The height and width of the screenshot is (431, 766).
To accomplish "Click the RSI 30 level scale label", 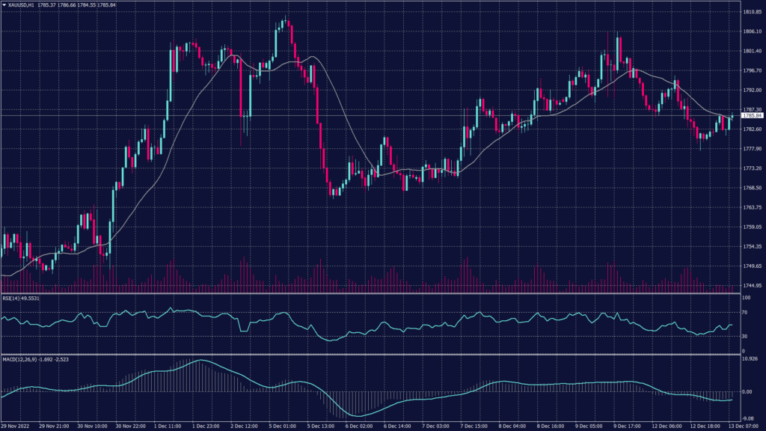I will pyautogui.click(x=745, y=337).
